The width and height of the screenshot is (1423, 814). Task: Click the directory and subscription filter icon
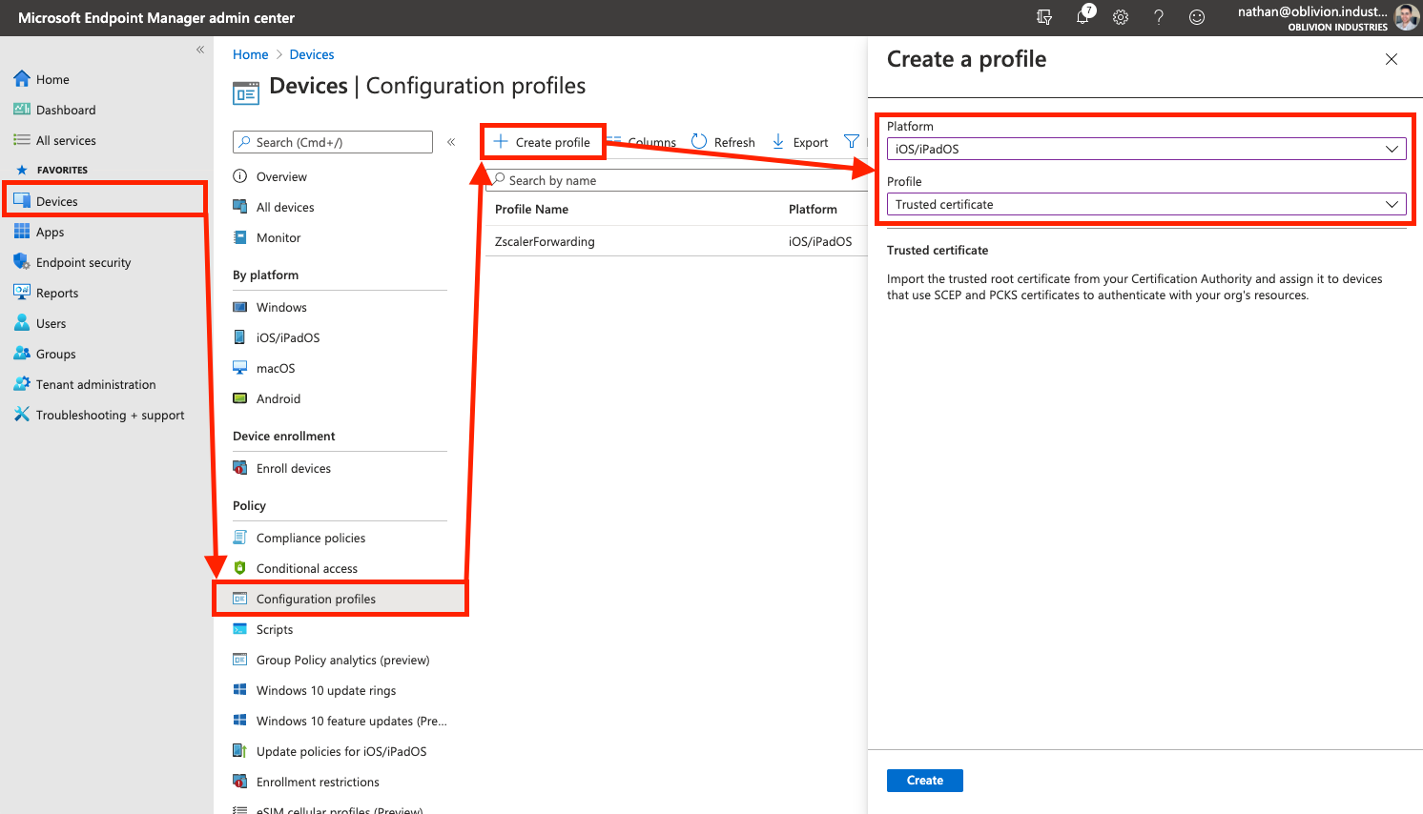tap(1044, 17)
